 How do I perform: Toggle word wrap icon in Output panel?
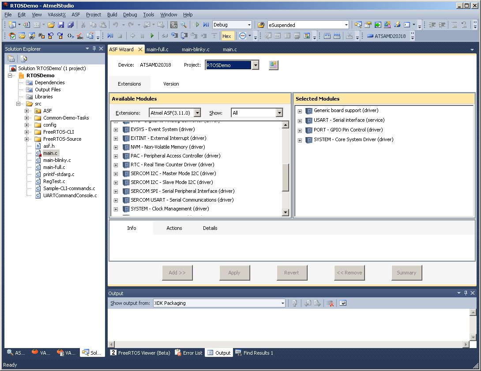pyautogui.click(x=342, y=303)
